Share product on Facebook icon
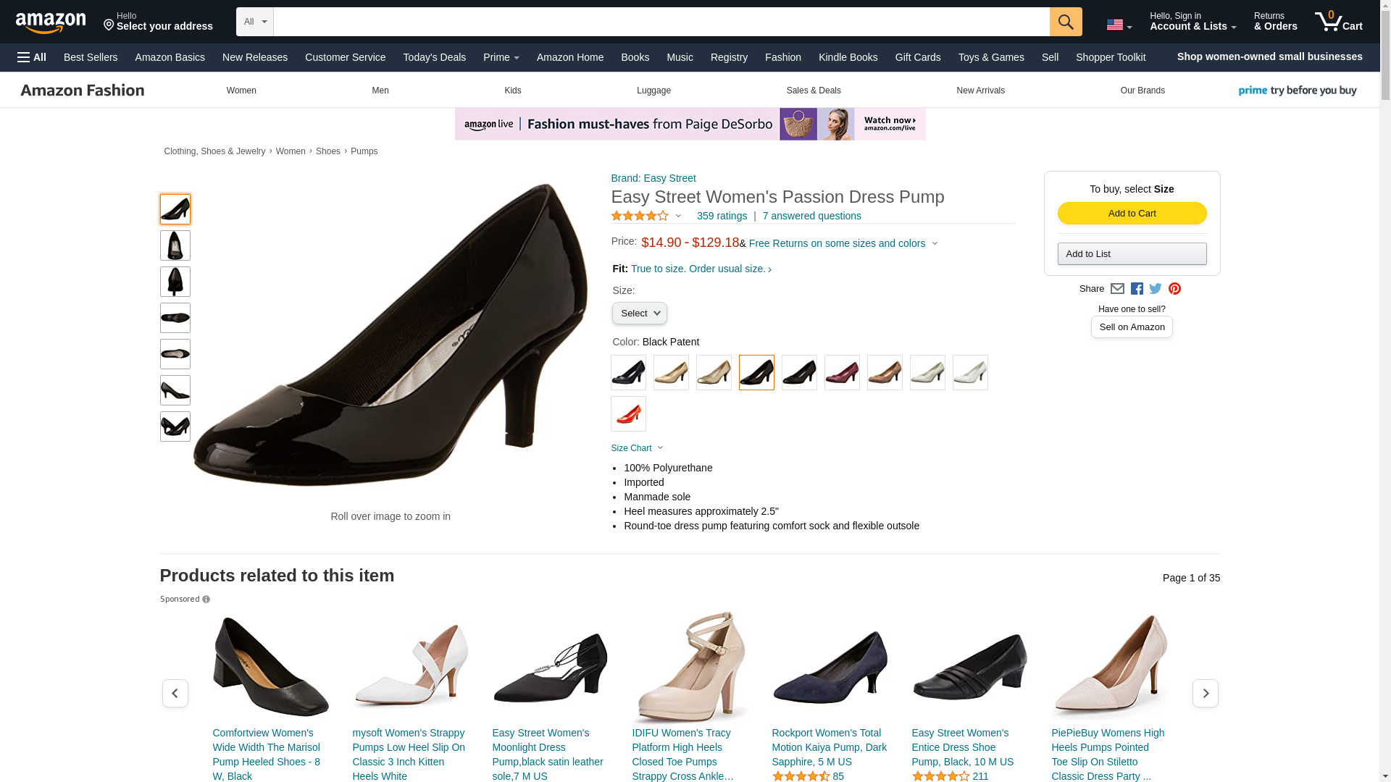The height and width of the screenshot is (782, 1391). [1137, 289]
